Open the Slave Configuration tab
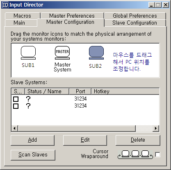The image size is (171, 170). 135,23
